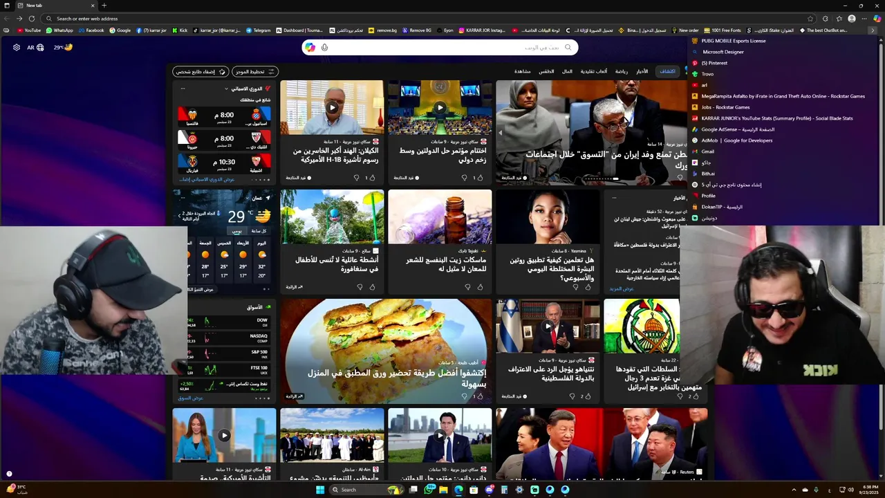Select the المال feed tab
The width and height of the screenshot is (885, 498).
tap(567, 71)
